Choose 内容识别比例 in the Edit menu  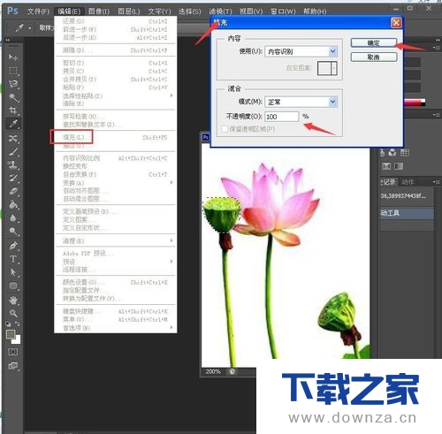[x=117, y=158]
